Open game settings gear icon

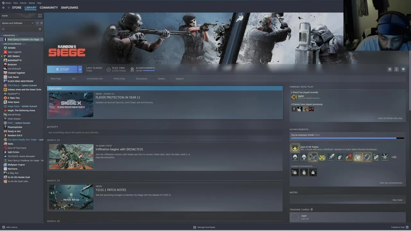[x=390, y=69]
